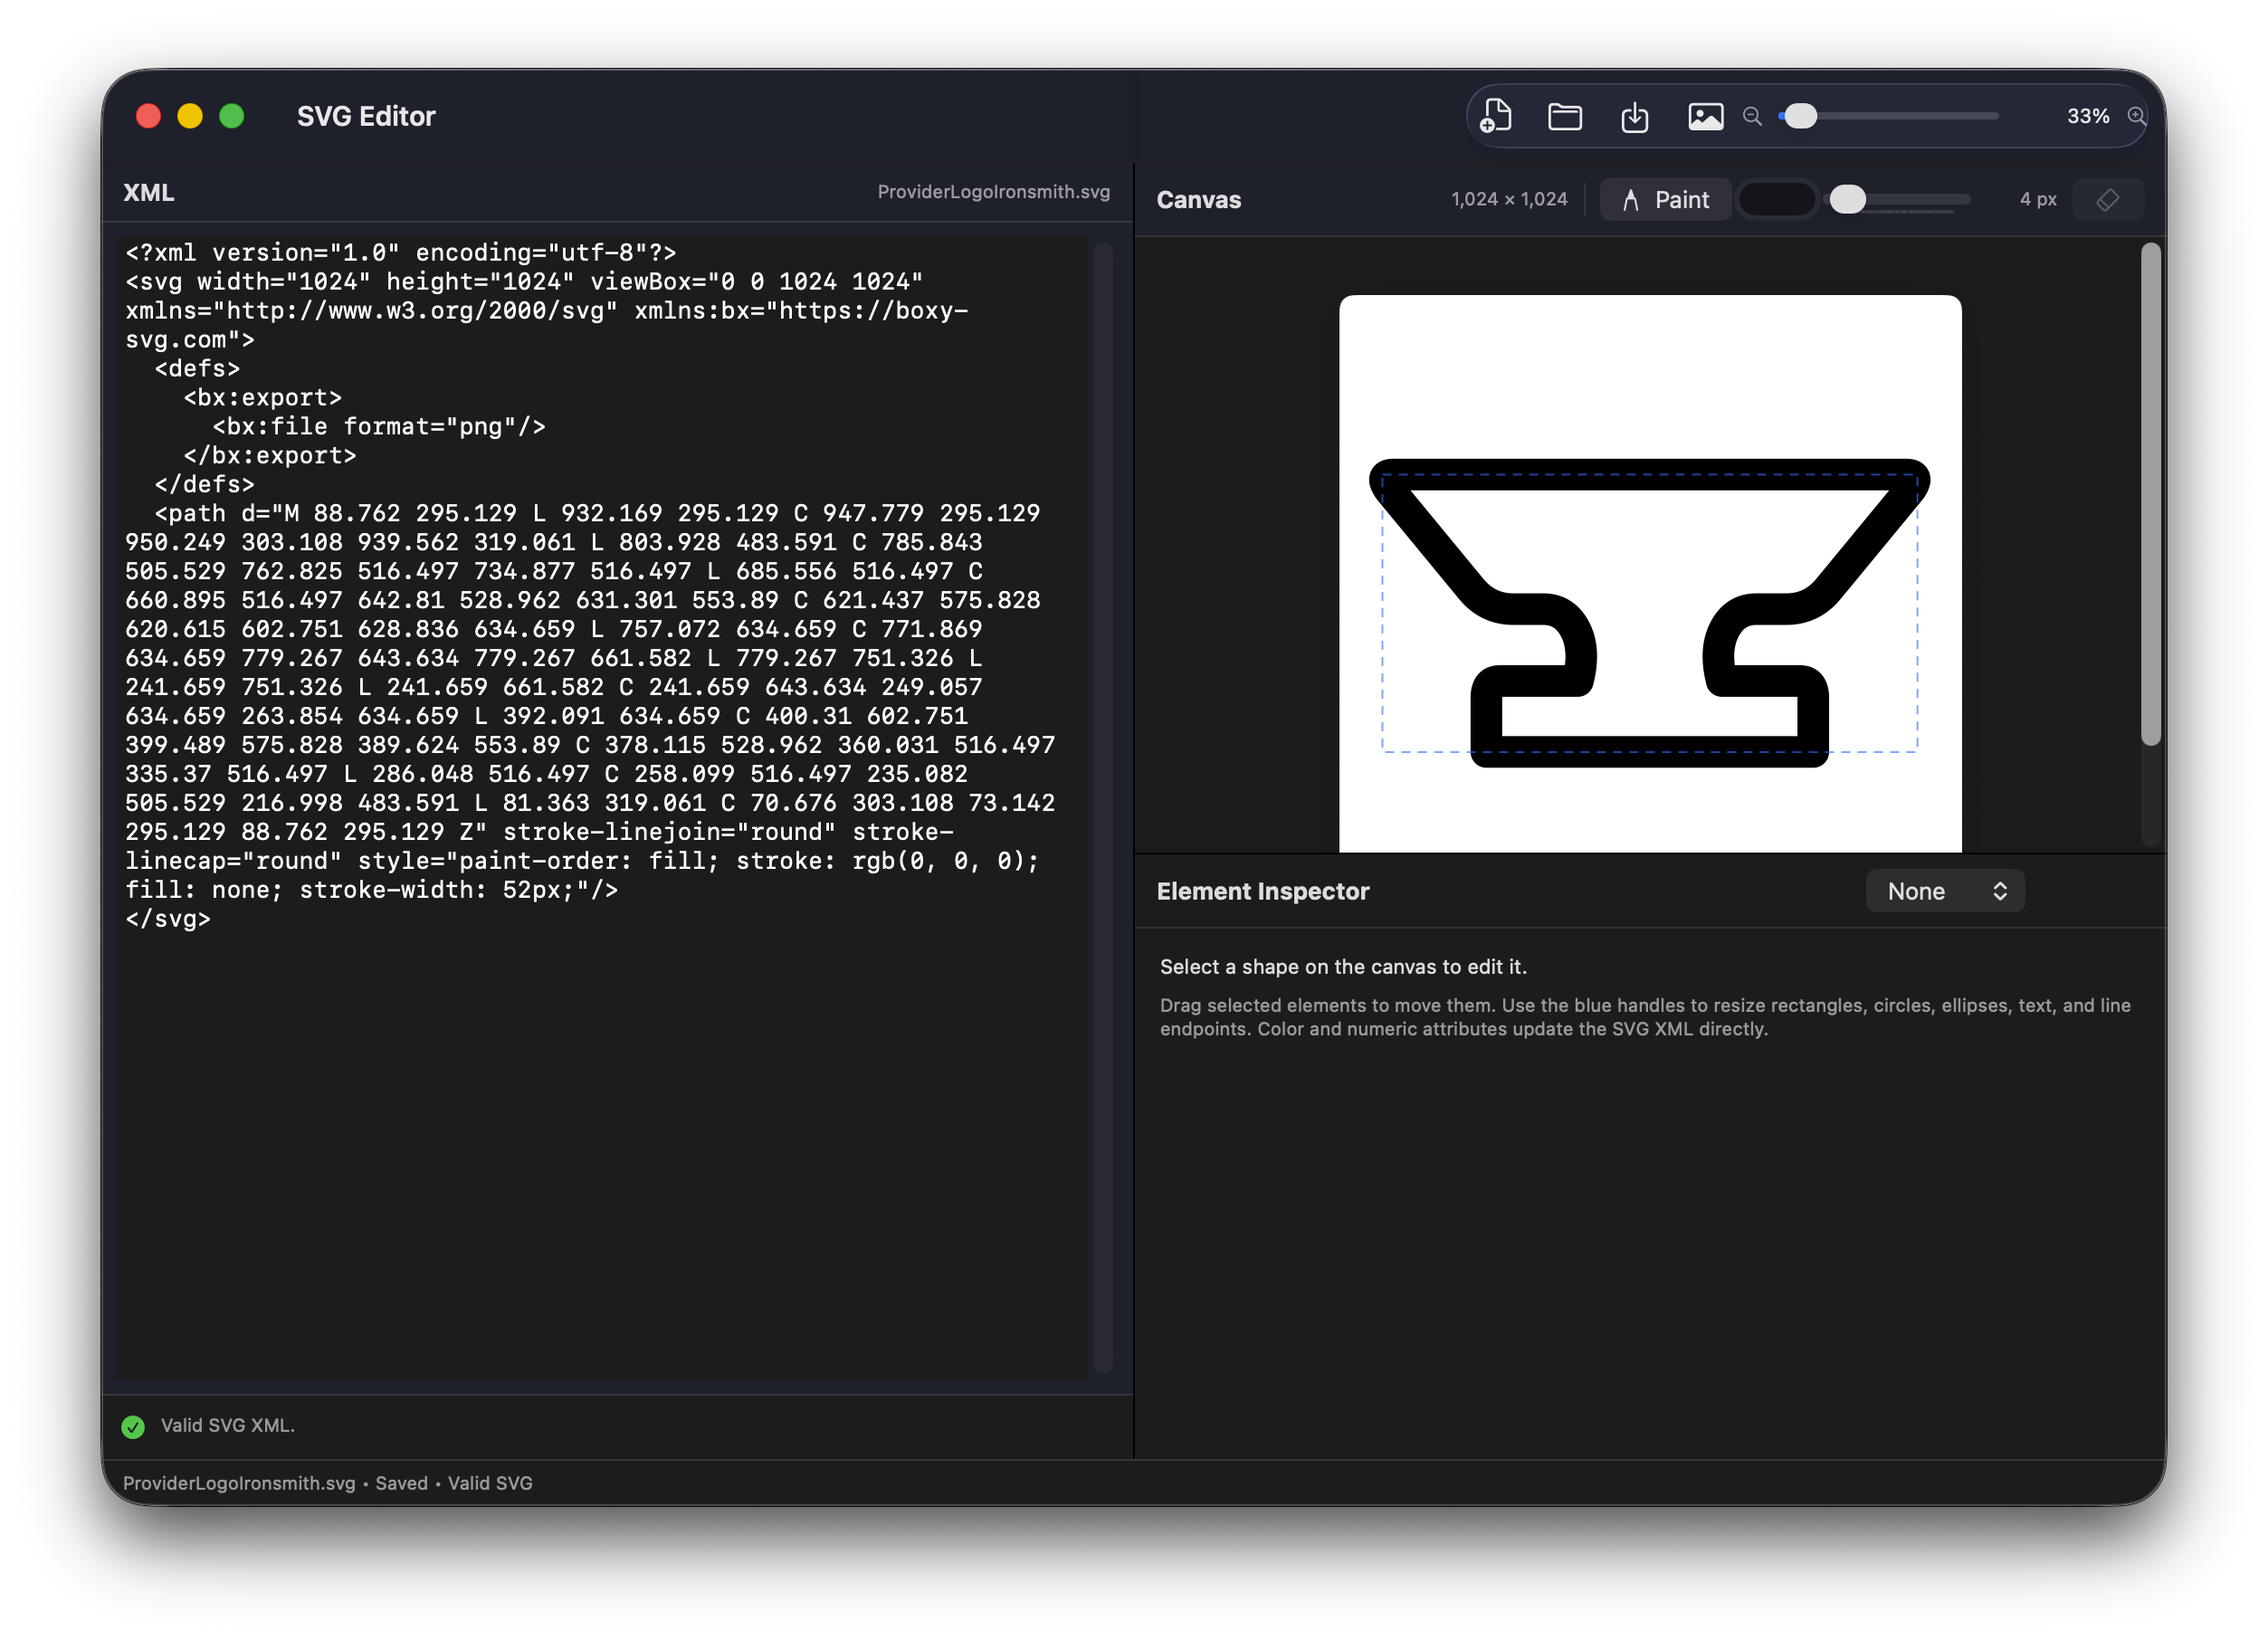Viewport: 2268px width, 1640px height.
Task: Click the opening <defs> tag line
Action: pyautogui.click(x=197, y=369)
